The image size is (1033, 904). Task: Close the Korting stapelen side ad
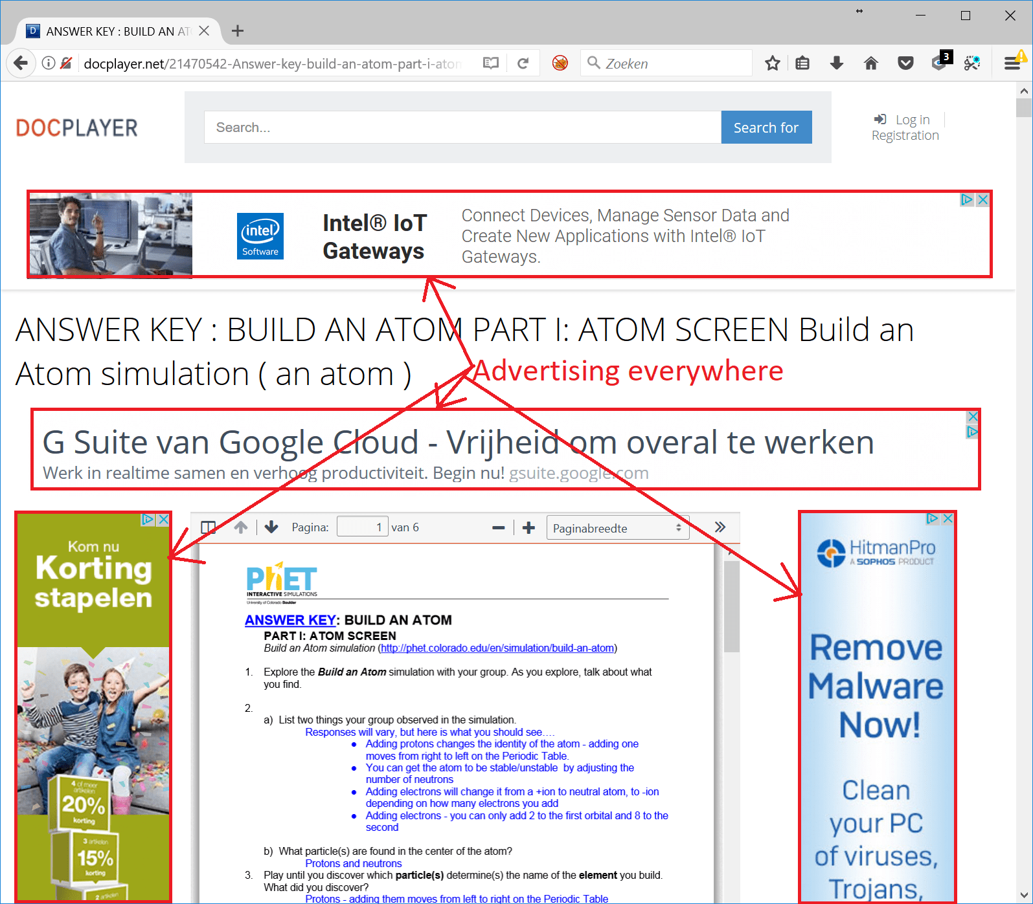163,520
